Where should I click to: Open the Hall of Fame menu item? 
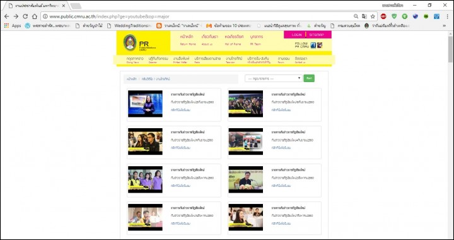(234, 40)
